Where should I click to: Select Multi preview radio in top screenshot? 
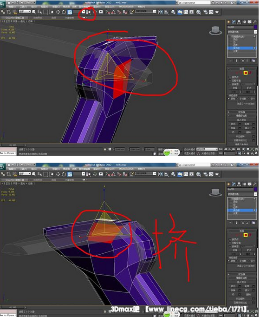249,99
